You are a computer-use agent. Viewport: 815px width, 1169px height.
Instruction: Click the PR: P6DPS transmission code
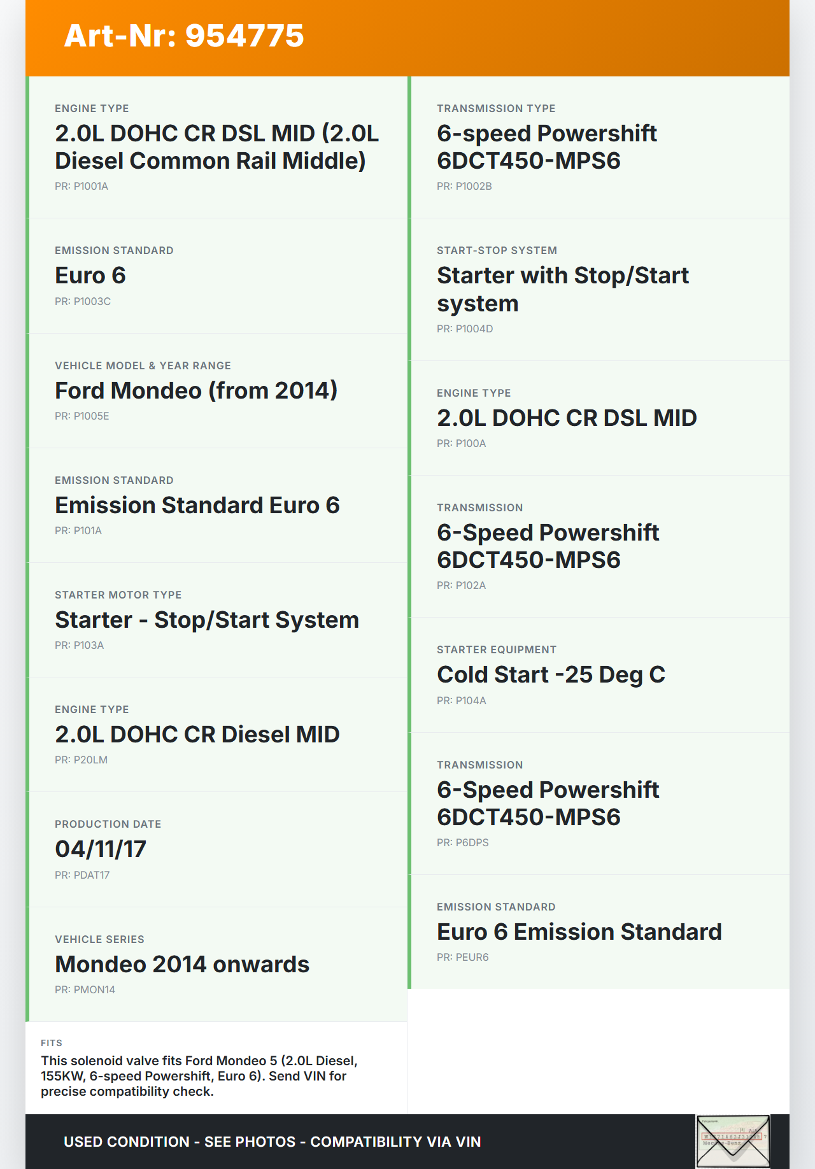(x=463, y=842)
